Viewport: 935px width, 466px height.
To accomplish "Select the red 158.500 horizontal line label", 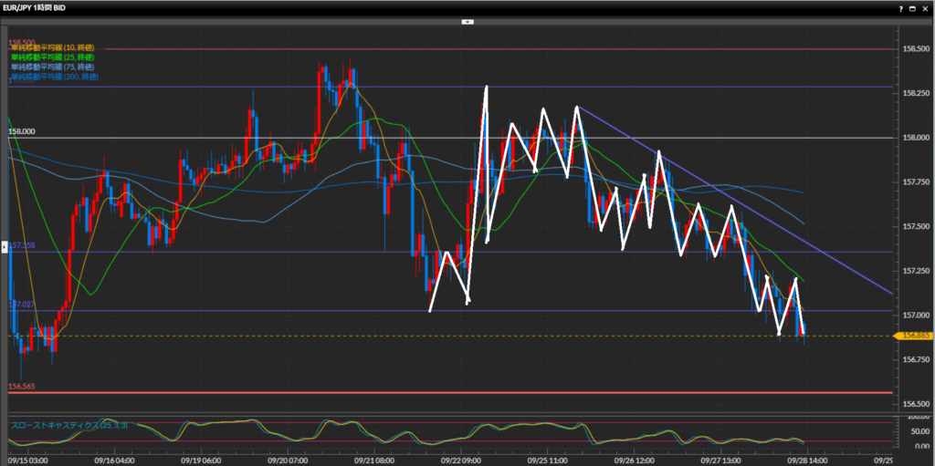I will [x=22, y=42].
